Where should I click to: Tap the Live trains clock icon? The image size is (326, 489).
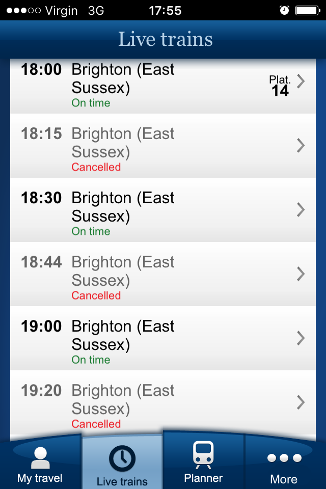click(122, 458)
